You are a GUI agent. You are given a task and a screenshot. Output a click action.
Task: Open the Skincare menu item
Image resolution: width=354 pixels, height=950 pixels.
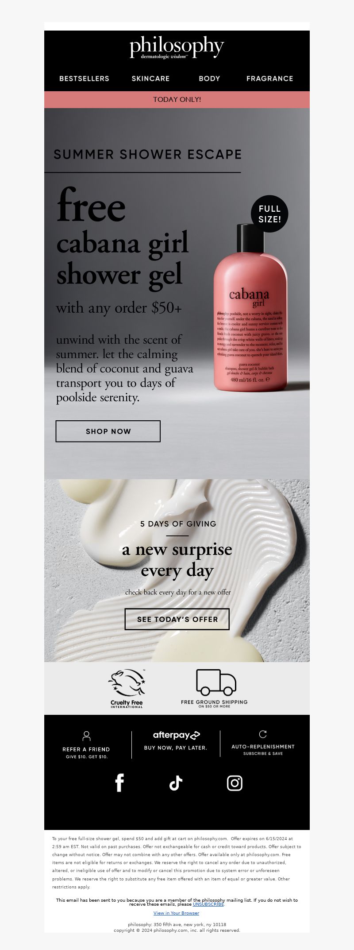click(150, 78)
